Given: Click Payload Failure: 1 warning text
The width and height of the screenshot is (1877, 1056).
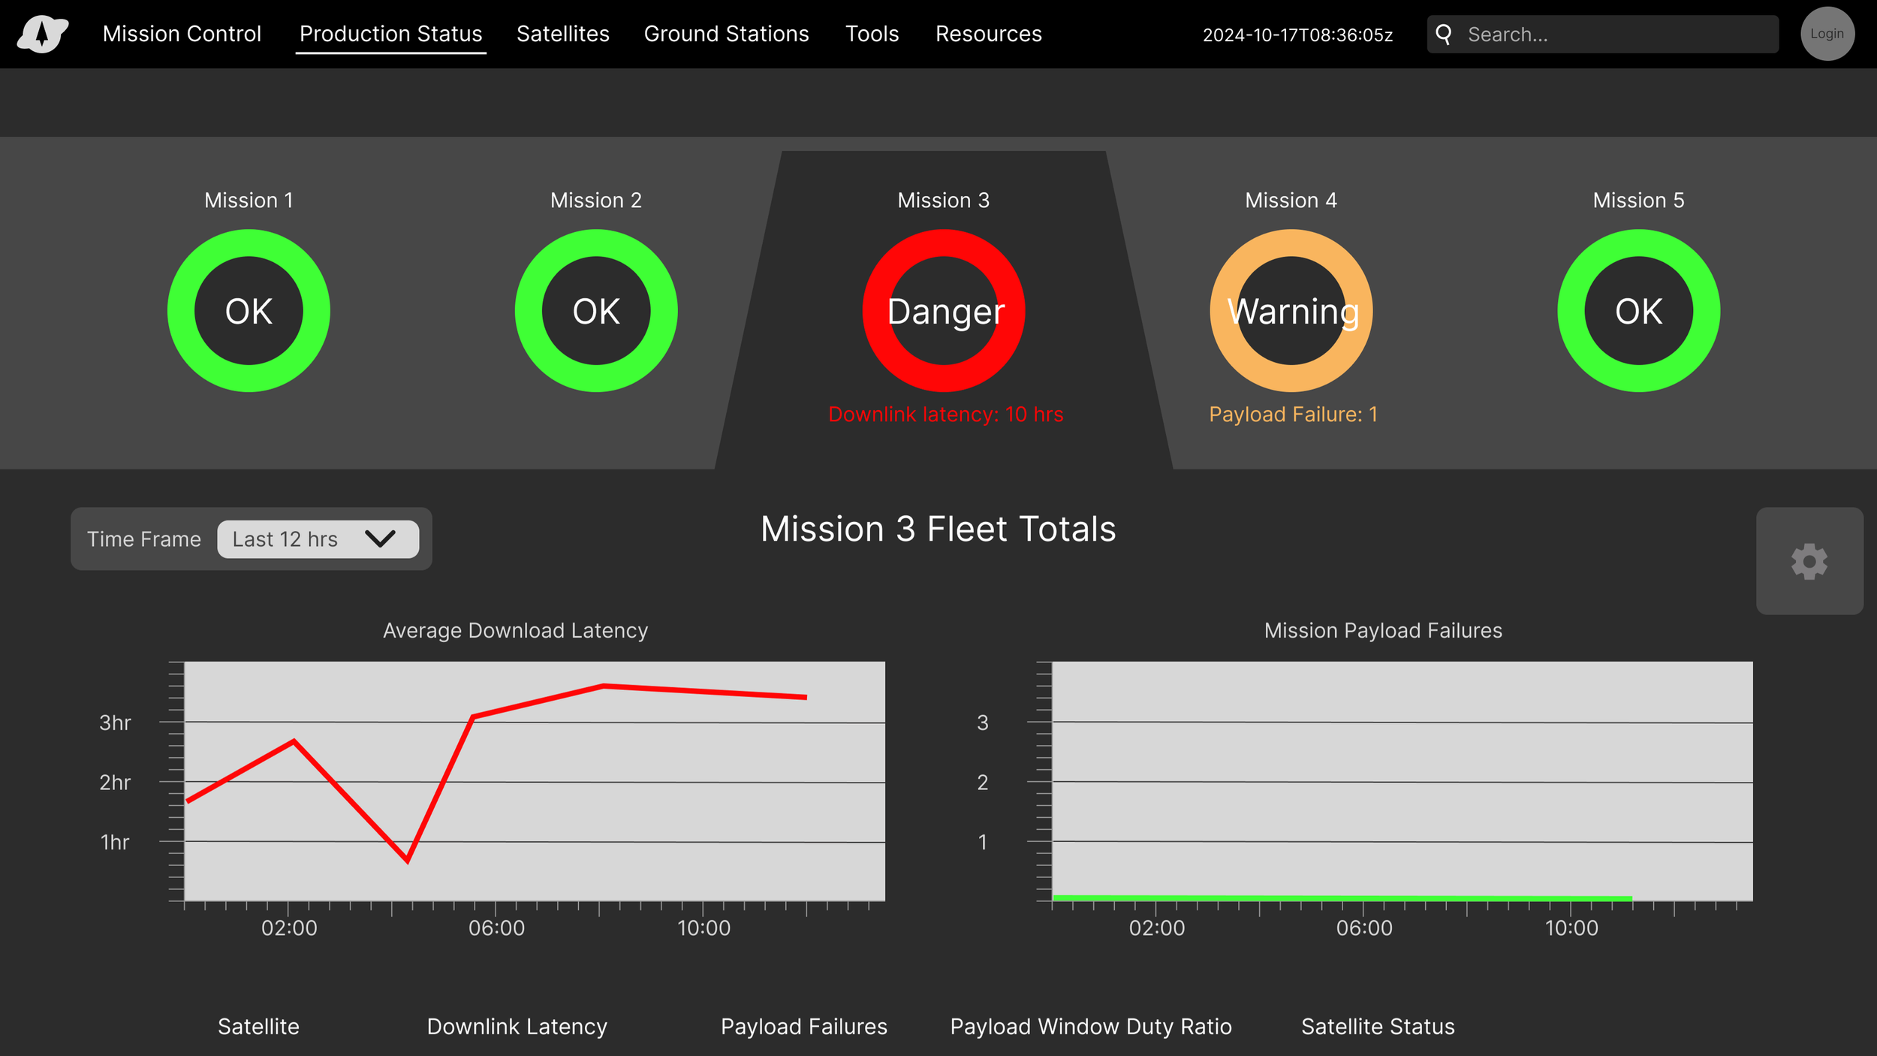Looking at the screenshot, I should click(1293, 414).
